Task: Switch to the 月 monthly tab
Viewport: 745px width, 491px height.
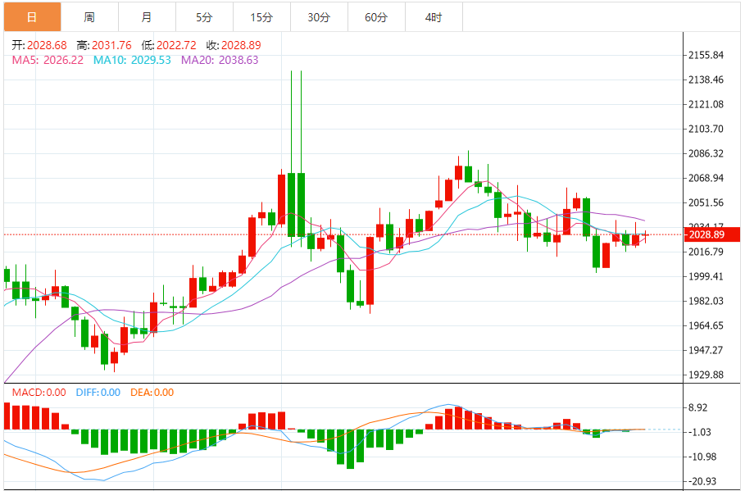Action: pyautogui.click(x=147, y=17)
